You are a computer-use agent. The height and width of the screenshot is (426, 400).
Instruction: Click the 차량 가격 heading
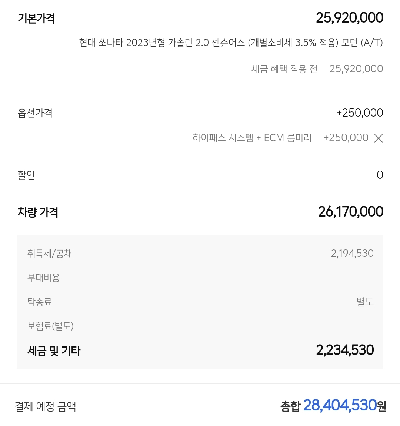tap(38, 212)
